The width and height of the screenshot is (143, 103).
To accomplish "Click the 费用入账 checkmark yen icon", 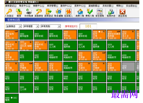I will tap(90, 13).
